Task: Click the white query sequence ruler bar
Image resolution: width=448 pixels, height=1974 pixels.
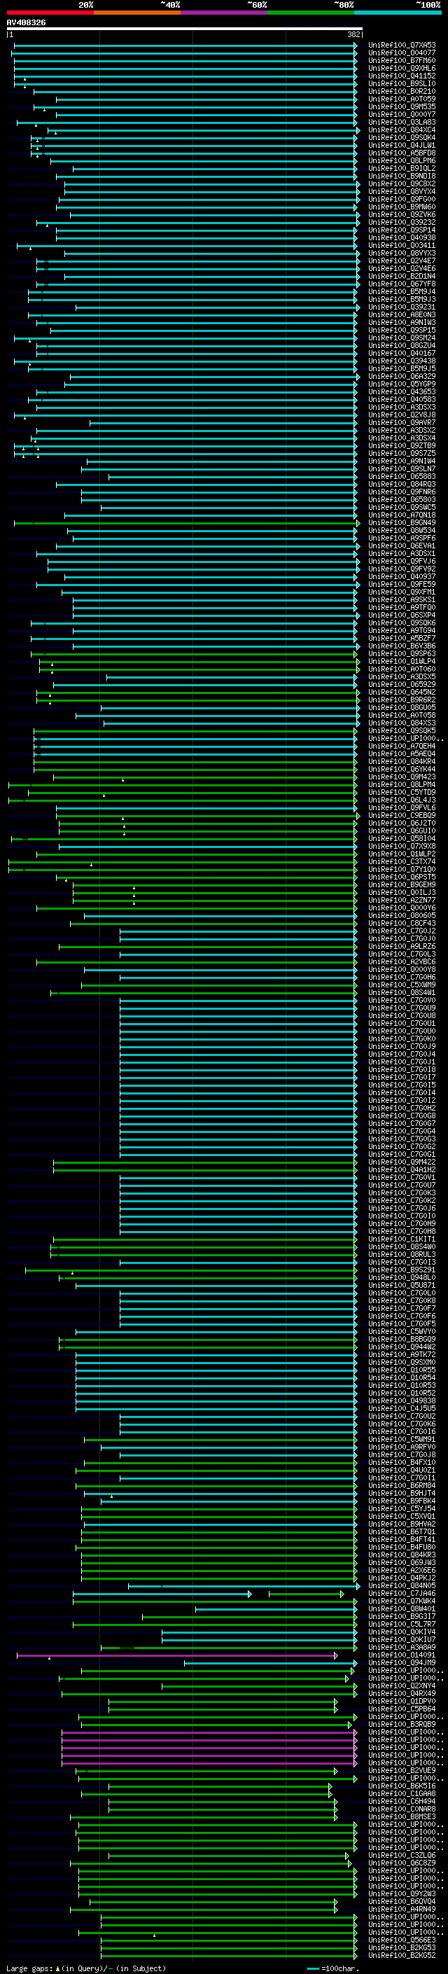Action: point(185,29)
